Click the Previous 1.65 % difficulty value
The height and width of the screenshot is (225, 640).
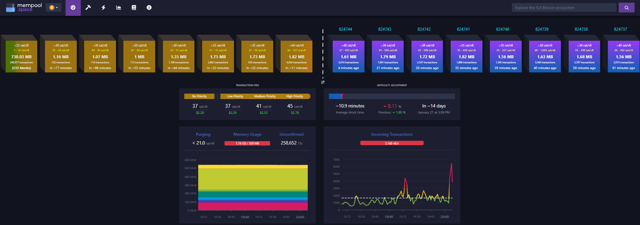coord(392,112)
